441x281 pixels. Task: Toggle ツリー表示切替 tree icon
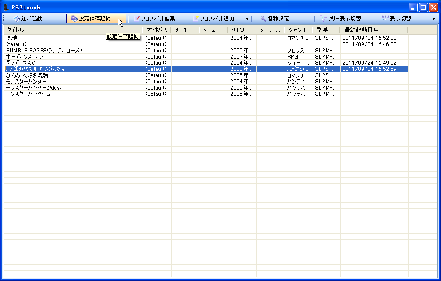[323, 19]
